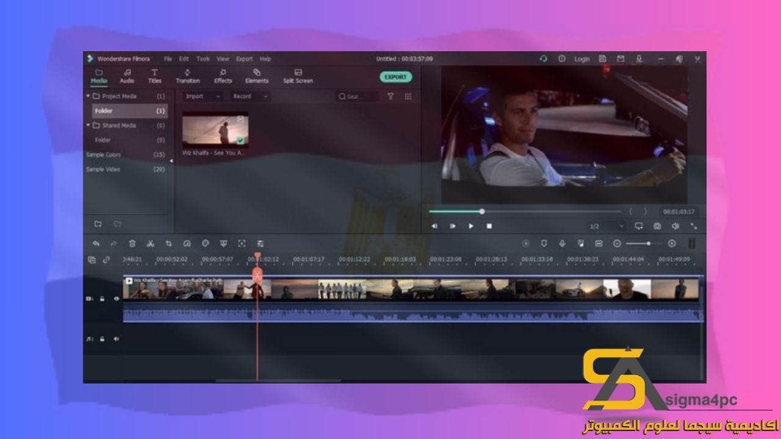The width and height of the screenshot is (781, 439).
Task: Click the Login link
Action: click(x=582, y=59)
